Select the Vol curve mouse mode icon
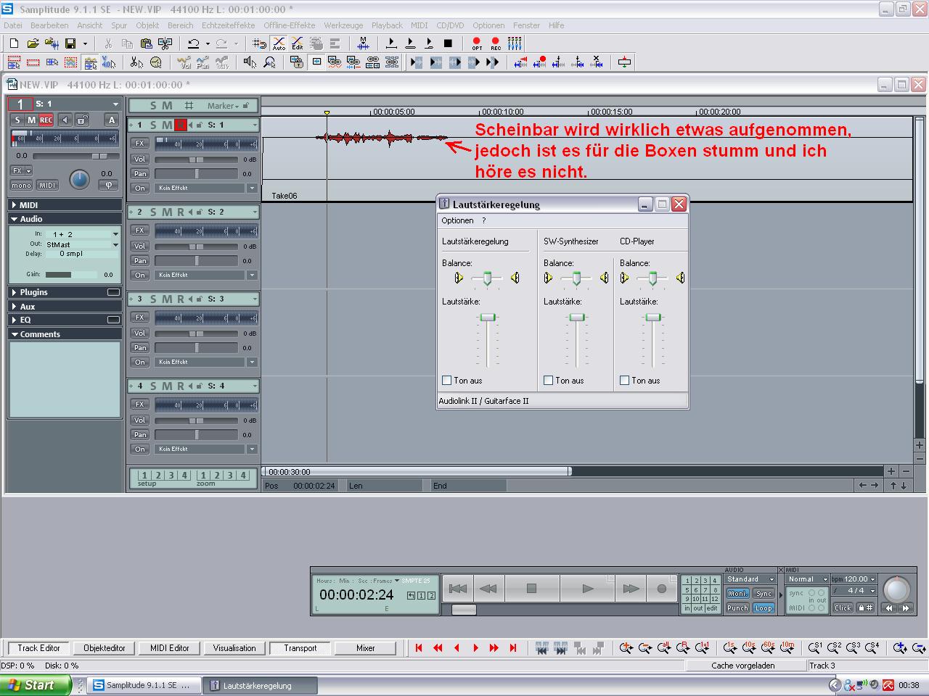The image size is (929, 696). (x=184, y=62)
